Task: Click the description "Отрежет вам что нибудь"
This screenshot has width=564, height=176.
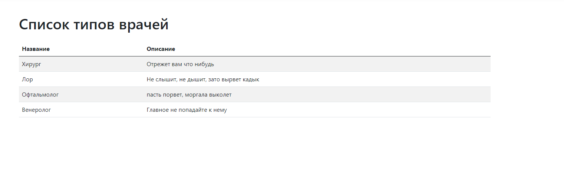Action: 180,64
